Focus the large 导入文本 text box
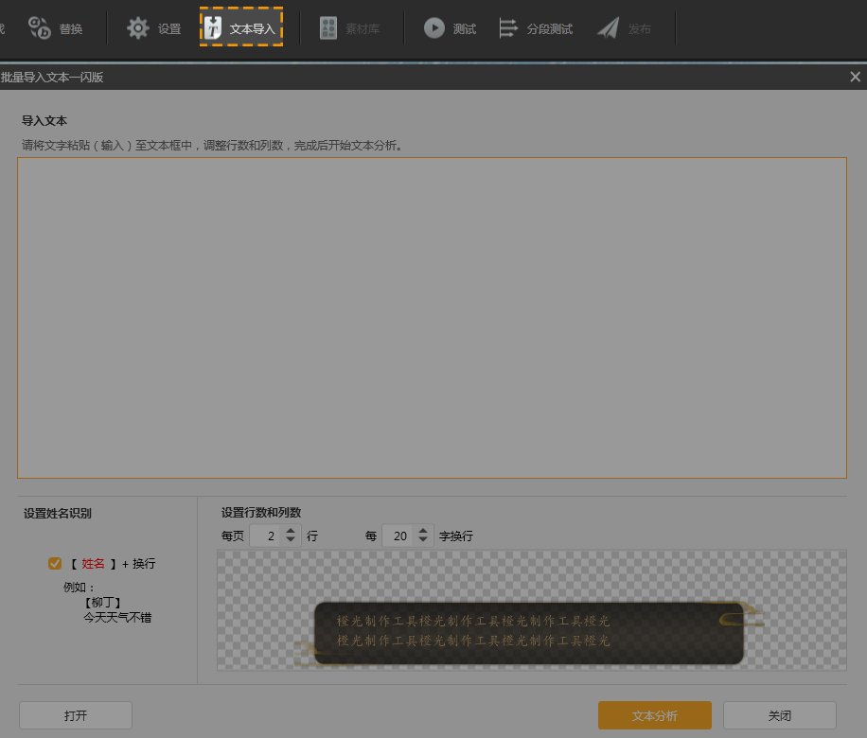The image size is (867, 738). click(x=431, y=317)
